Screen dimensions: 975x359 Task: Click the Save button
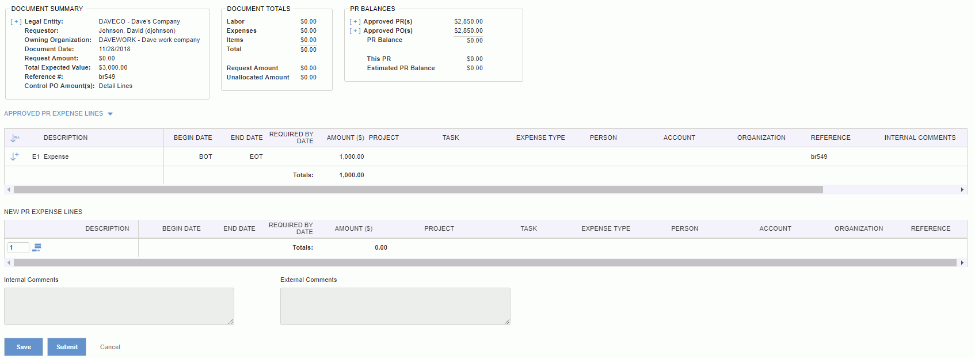tap(24, 347)
